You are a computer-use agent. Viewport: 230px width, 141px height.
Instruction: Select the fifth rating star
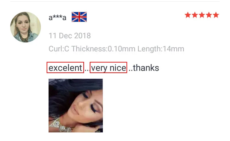click(x=216, y=15)
